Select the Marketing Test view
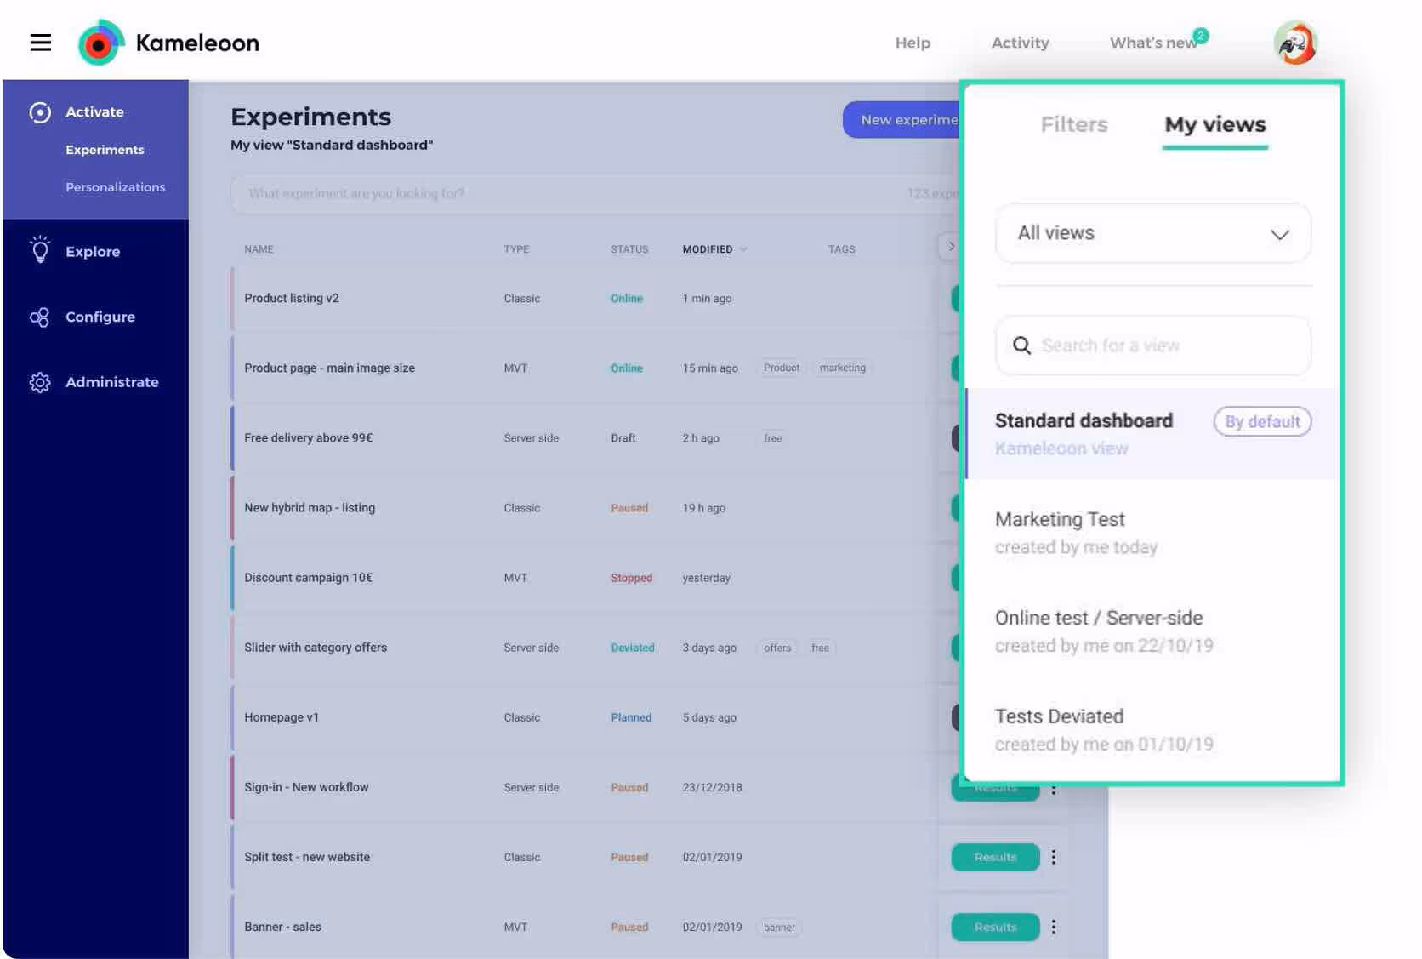This screenshot has height=959, width=1422. click(1060, 519)
